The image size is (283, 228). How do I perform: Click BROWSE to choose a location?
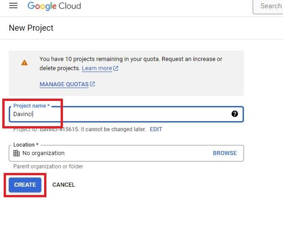[225, 153]
